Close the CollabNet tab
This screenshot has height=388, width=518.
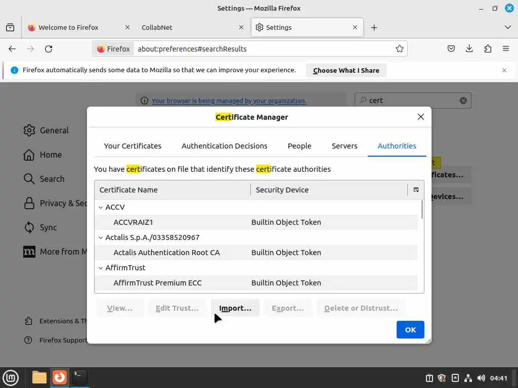point(241,27)
